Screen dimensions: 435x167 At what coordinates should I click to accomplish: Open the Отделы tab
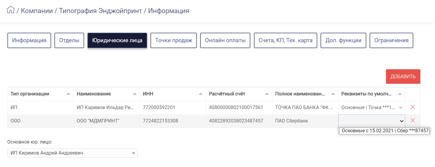[x=69, y=40]
